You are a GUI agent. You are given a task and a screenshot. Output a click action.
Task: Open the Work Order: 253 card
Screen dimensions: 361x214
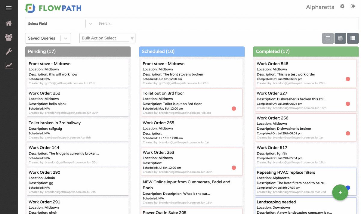pos(192,162)
